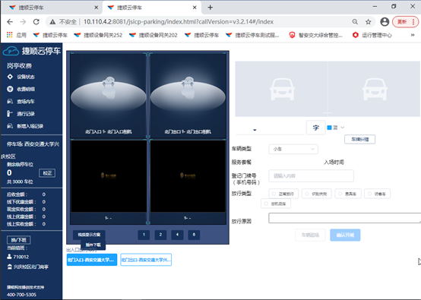The width and height of the screenshot is (421, 300).
Task: Bookmark this page with the star icon
Action: point(368,22)
